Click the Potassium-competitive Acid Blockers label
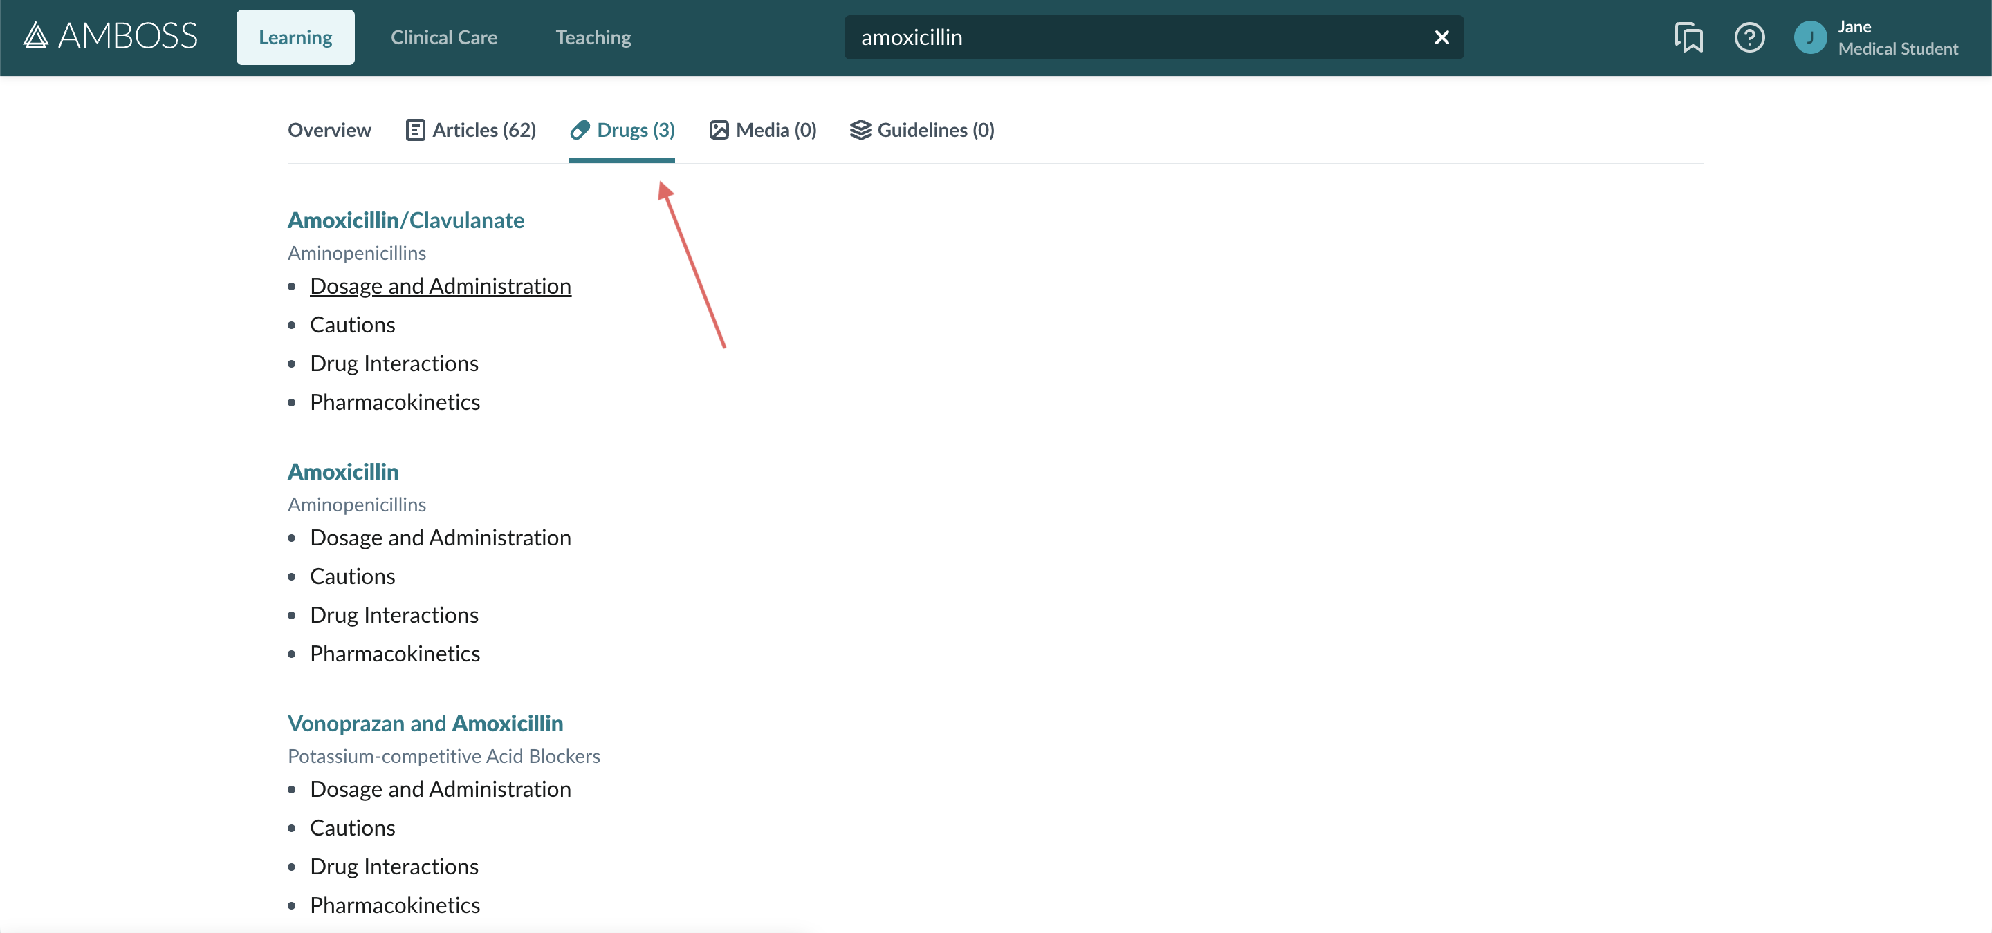 (444, 756)
